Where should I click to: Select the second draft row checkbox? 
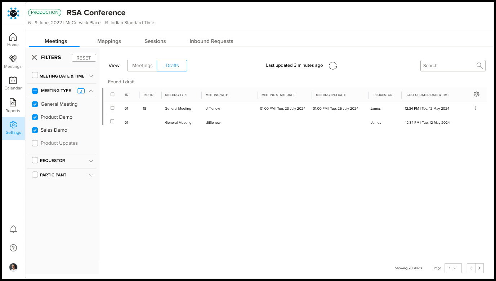click(x=112, y=122)
